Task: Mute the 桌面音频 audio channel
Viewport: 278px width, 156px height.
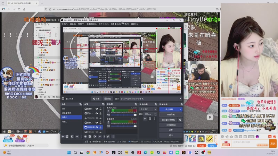Action: (108, 126)
